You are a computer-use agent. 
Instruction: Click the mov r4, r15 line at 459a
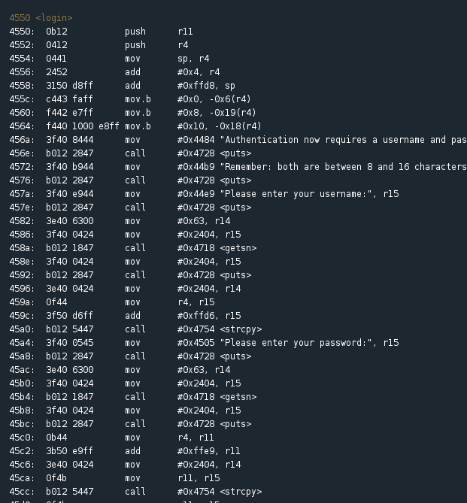pyautogui.click(x=112, y=302)
